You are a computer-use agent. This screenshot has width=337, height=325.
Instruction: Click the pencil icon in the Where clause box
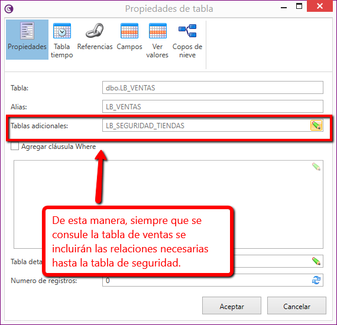pyautogui.click(x=316, y=167)
